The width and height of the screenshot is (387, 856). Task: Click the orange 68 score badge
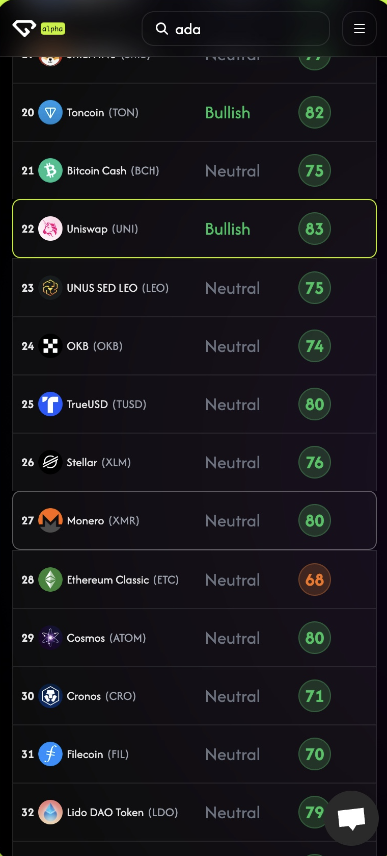coord(315,580)
